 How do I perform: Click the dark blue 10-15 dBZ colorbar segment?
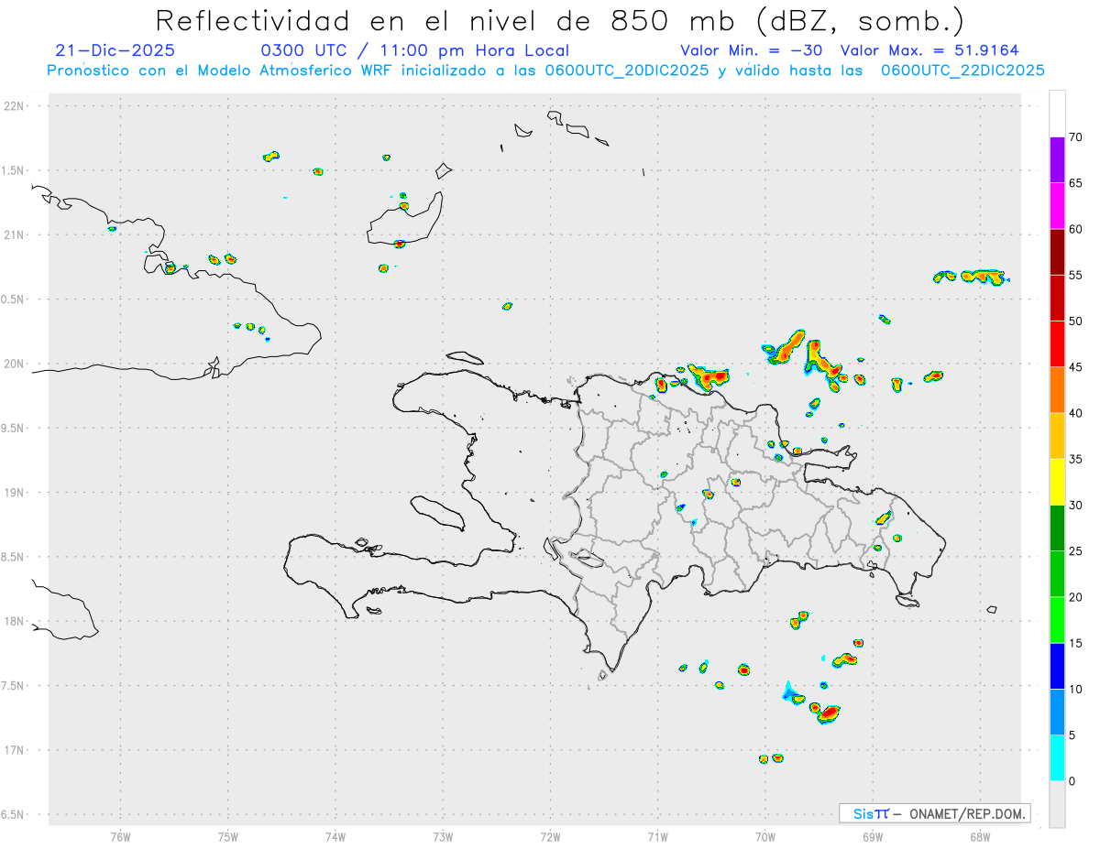pos(1057,666)
